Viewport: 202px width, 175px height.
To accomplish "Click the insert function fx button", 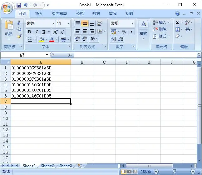I will coord(70,55).
